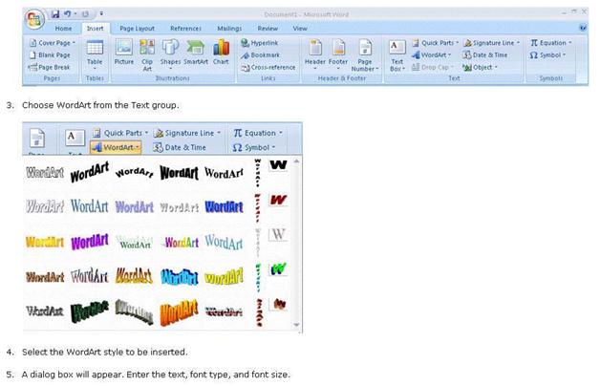The image size is (600, 386).
Task: Choose the yellow gradient WordArt style
Action: coord(45,242)
